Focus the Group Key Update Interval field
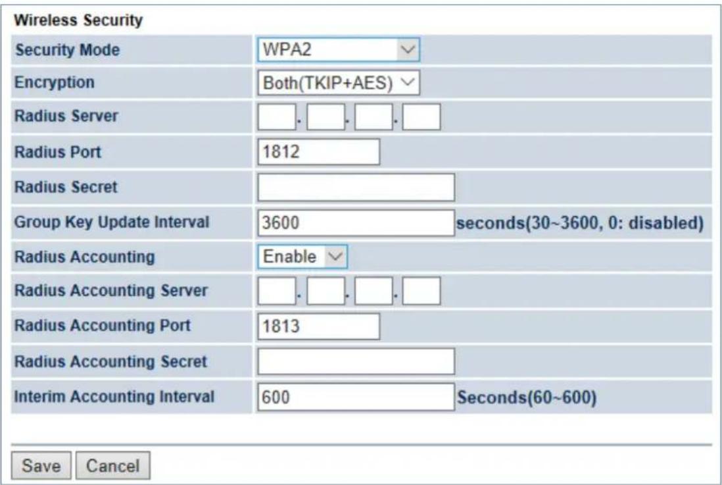722x485 pixels. pyautogui.click(x=356, y=222)
